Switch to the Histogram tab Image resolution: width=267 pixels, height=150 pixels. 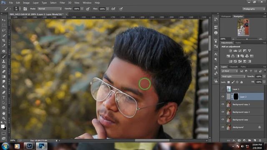tap(226, 16)
